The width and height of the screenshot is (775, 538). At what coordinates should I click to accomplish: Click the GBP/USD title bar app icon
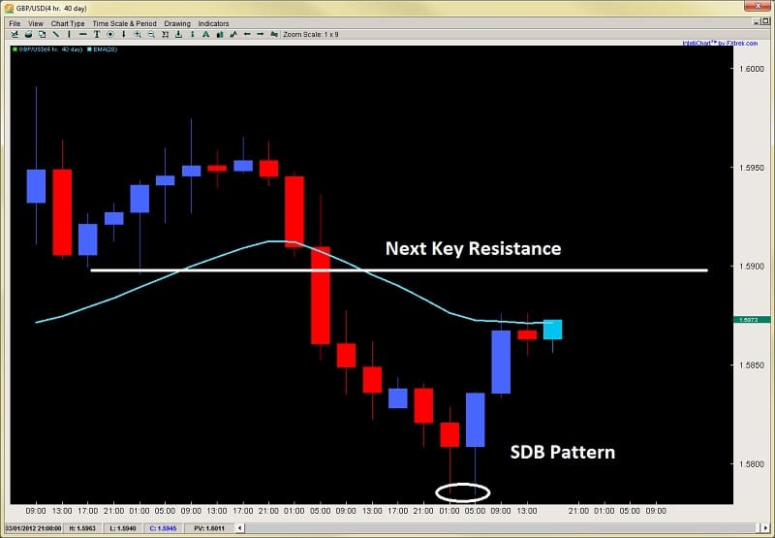click(x=9, y=9)
